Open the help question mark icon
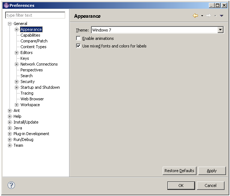 pyautogui.click(x=11, y=185)
